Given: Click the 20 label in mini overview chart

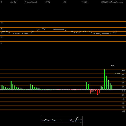Looking at the screenshot, I should tap(81, 119).
